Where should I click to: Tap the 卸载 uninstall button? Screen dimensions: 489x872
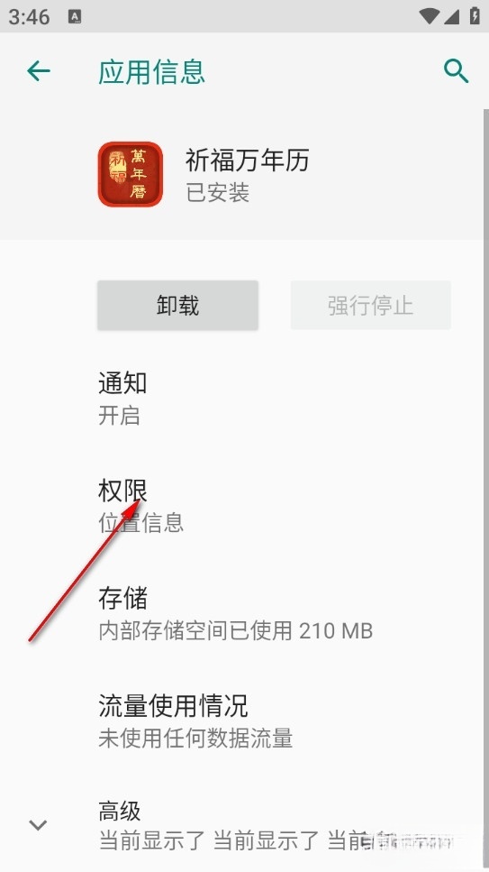coord(177,306)
